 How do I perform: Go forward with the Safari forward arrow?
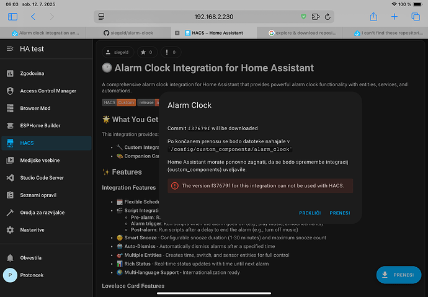tap(52, 17)
